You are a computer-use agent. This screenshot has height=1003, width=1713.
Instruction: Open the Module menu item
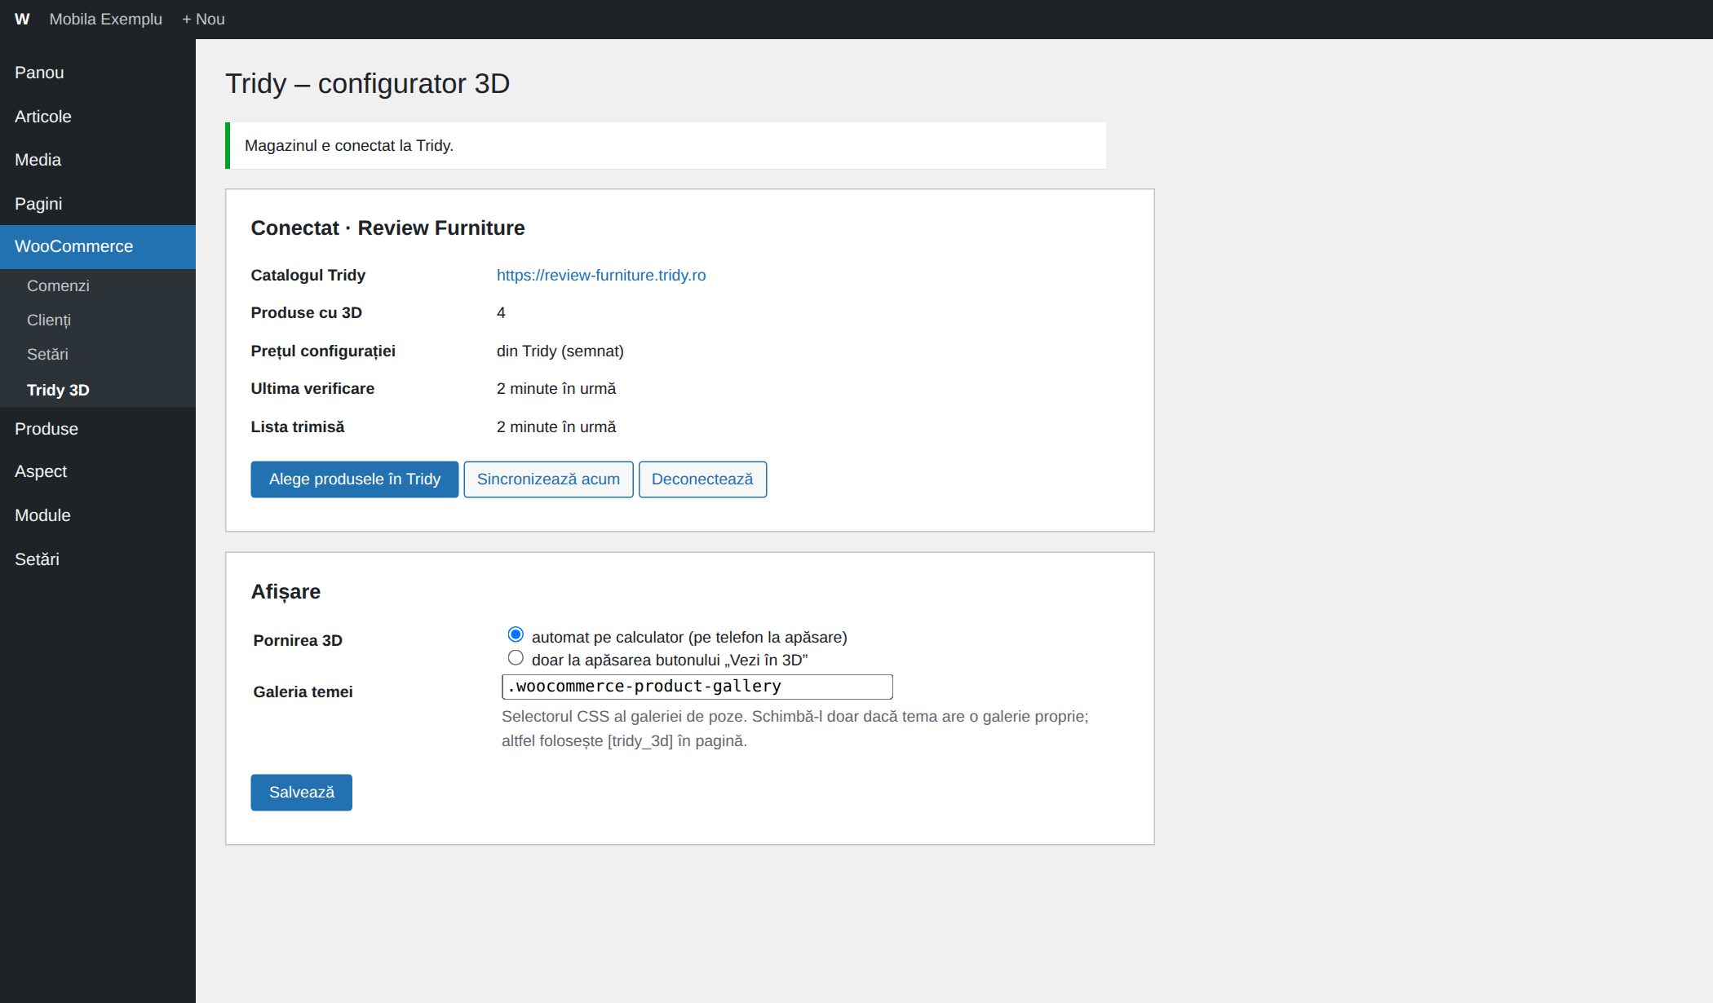click(x=98, y=515)
